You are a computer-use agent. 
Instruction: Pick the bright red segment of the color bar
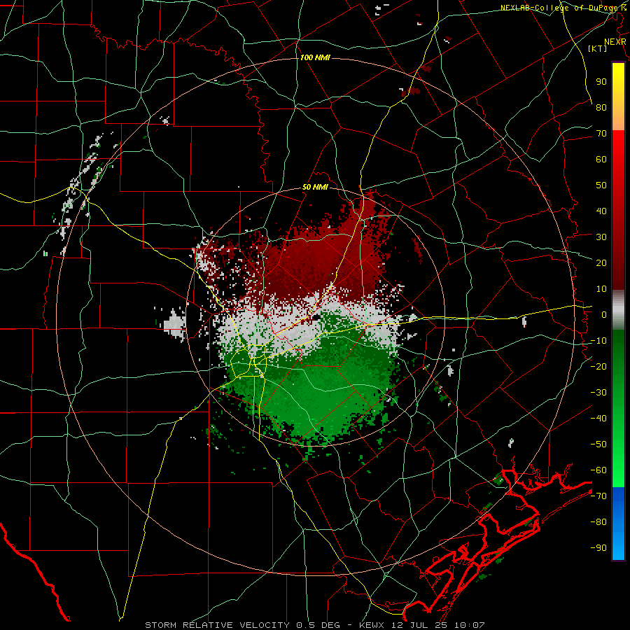click(x=618, y=150)
